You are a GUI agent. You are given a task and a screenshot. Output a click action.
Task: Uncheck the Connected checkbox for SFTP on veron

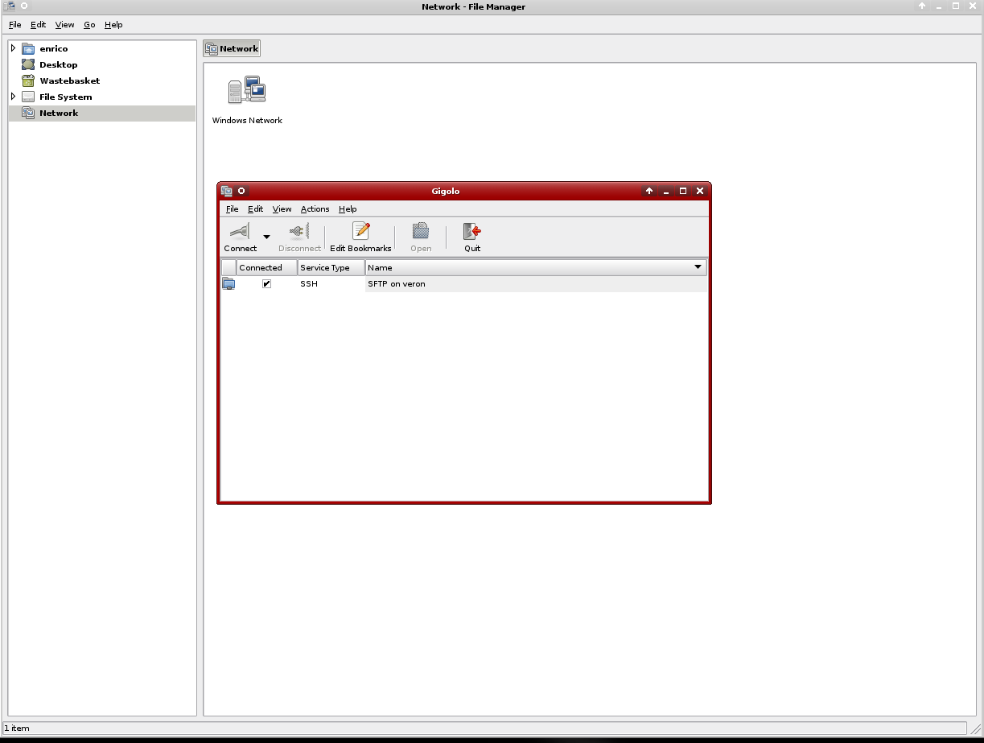266,284
